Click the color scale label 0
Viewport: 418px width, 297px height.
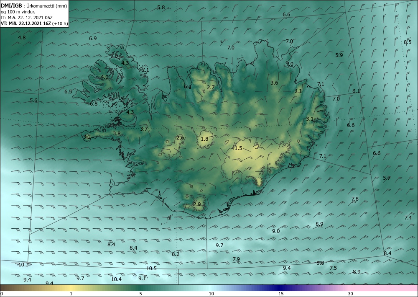tap(2, 294)
